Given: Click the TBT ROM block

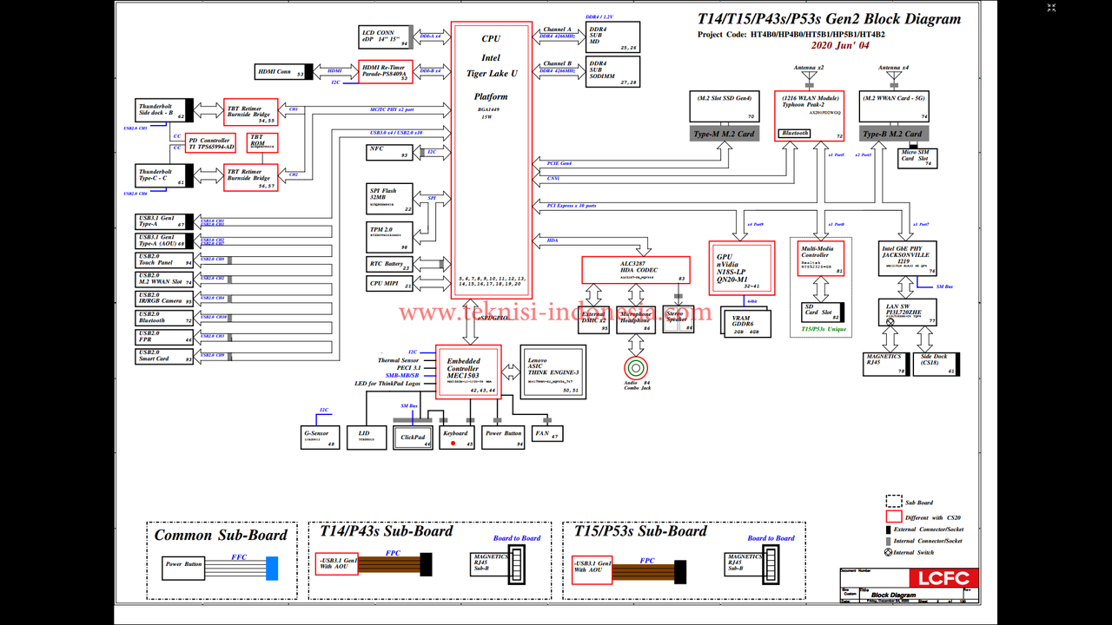Looking at the screenshot, I should pyautogui.click(x=263, y=142).
